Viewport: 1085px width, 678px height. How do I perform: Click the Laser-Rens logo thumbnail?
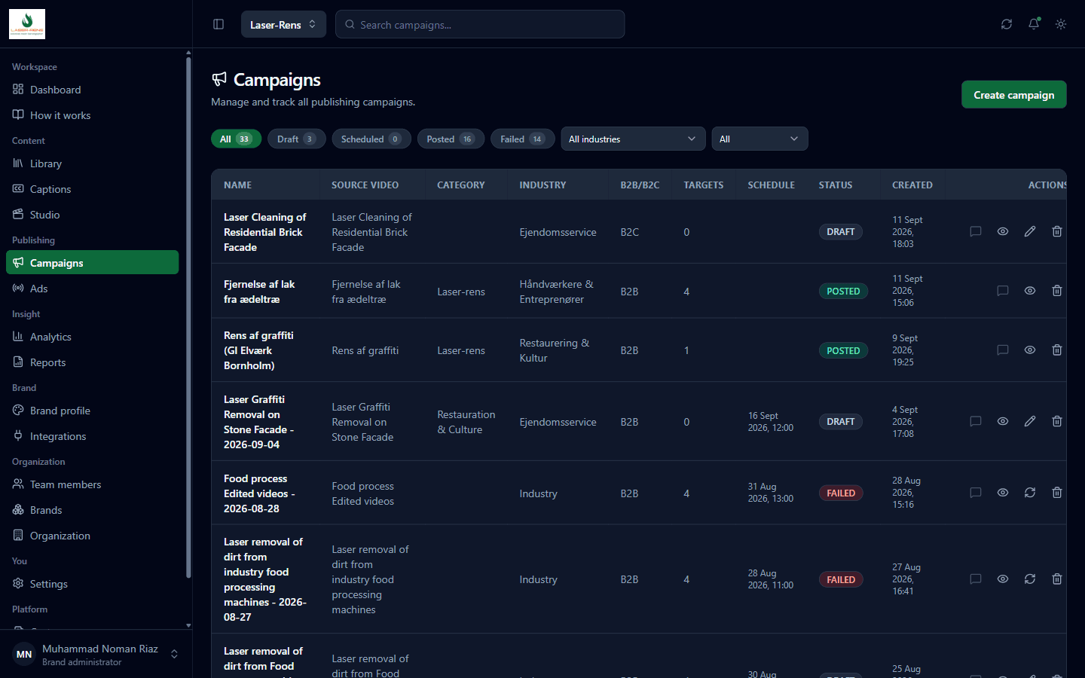[x=27, y=24]
